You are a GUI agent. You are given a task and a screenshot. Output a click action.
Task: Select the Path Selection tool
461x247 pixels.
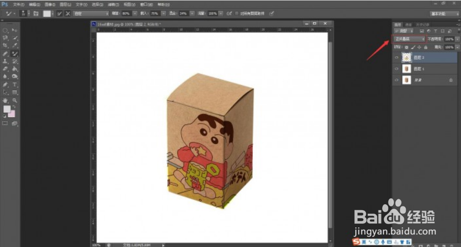(x=5, y=92)
